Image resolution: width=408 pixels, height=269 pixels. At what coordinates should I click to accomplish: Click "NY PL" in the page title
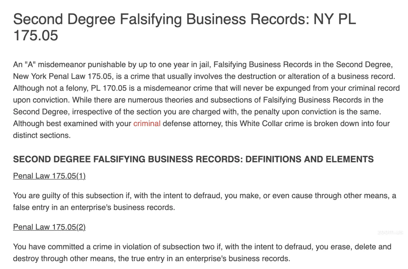pyautogui.click(x=335, y=19)
